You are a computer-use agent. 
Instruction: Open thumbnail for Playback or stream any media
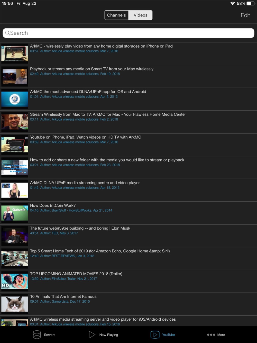(x=15, y=76)
